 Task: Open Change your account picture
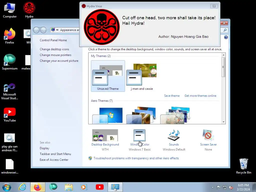[59, 60]
